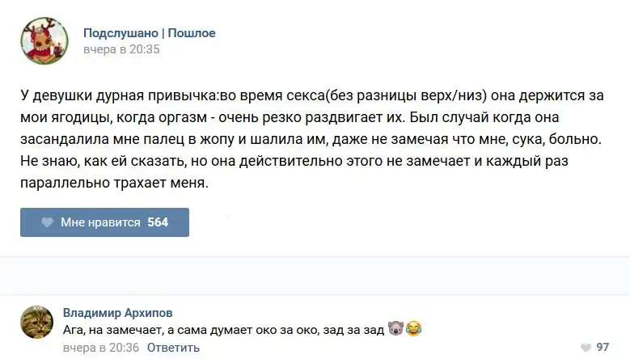The height and width of the screenshot is (359, 630).
Task: Open the Подслушано | Пошлое group page
Action: [x=150, y=33]
